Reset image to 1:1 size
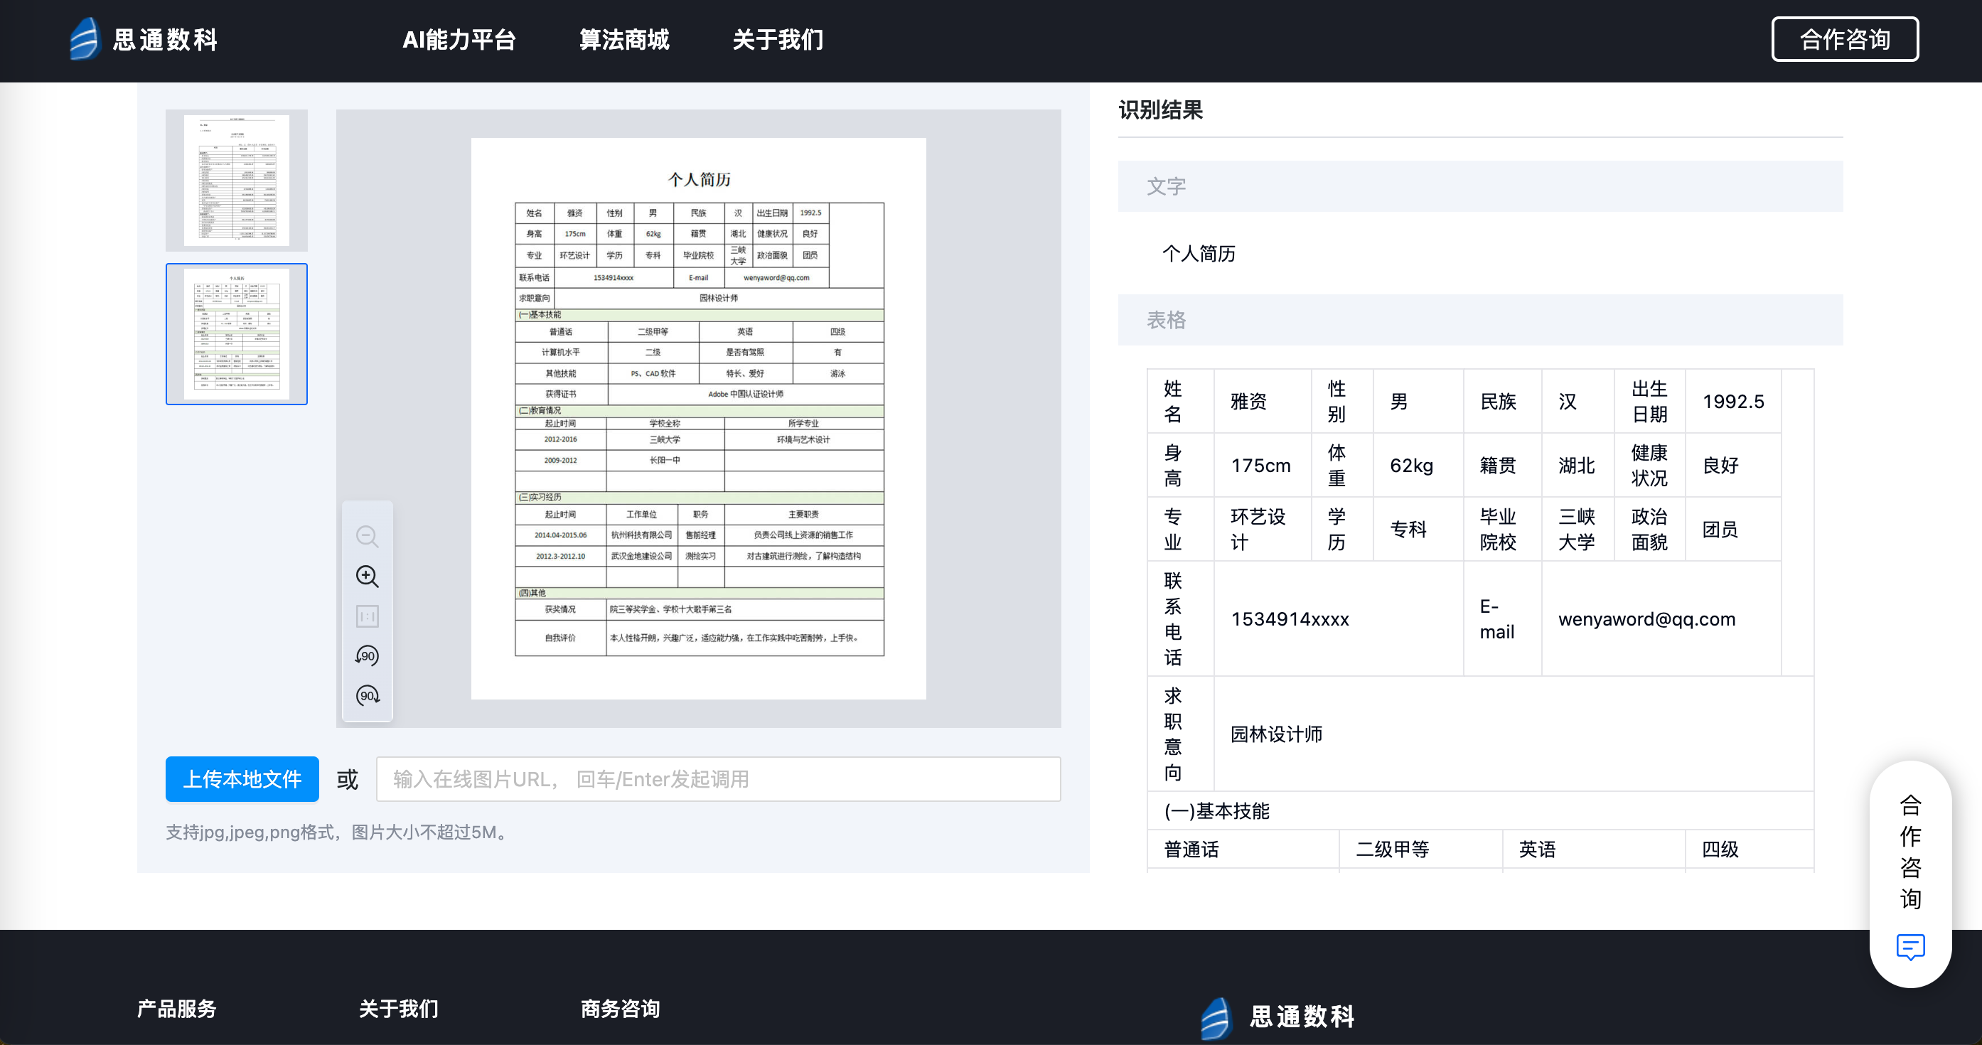 [x=367, y=616]
